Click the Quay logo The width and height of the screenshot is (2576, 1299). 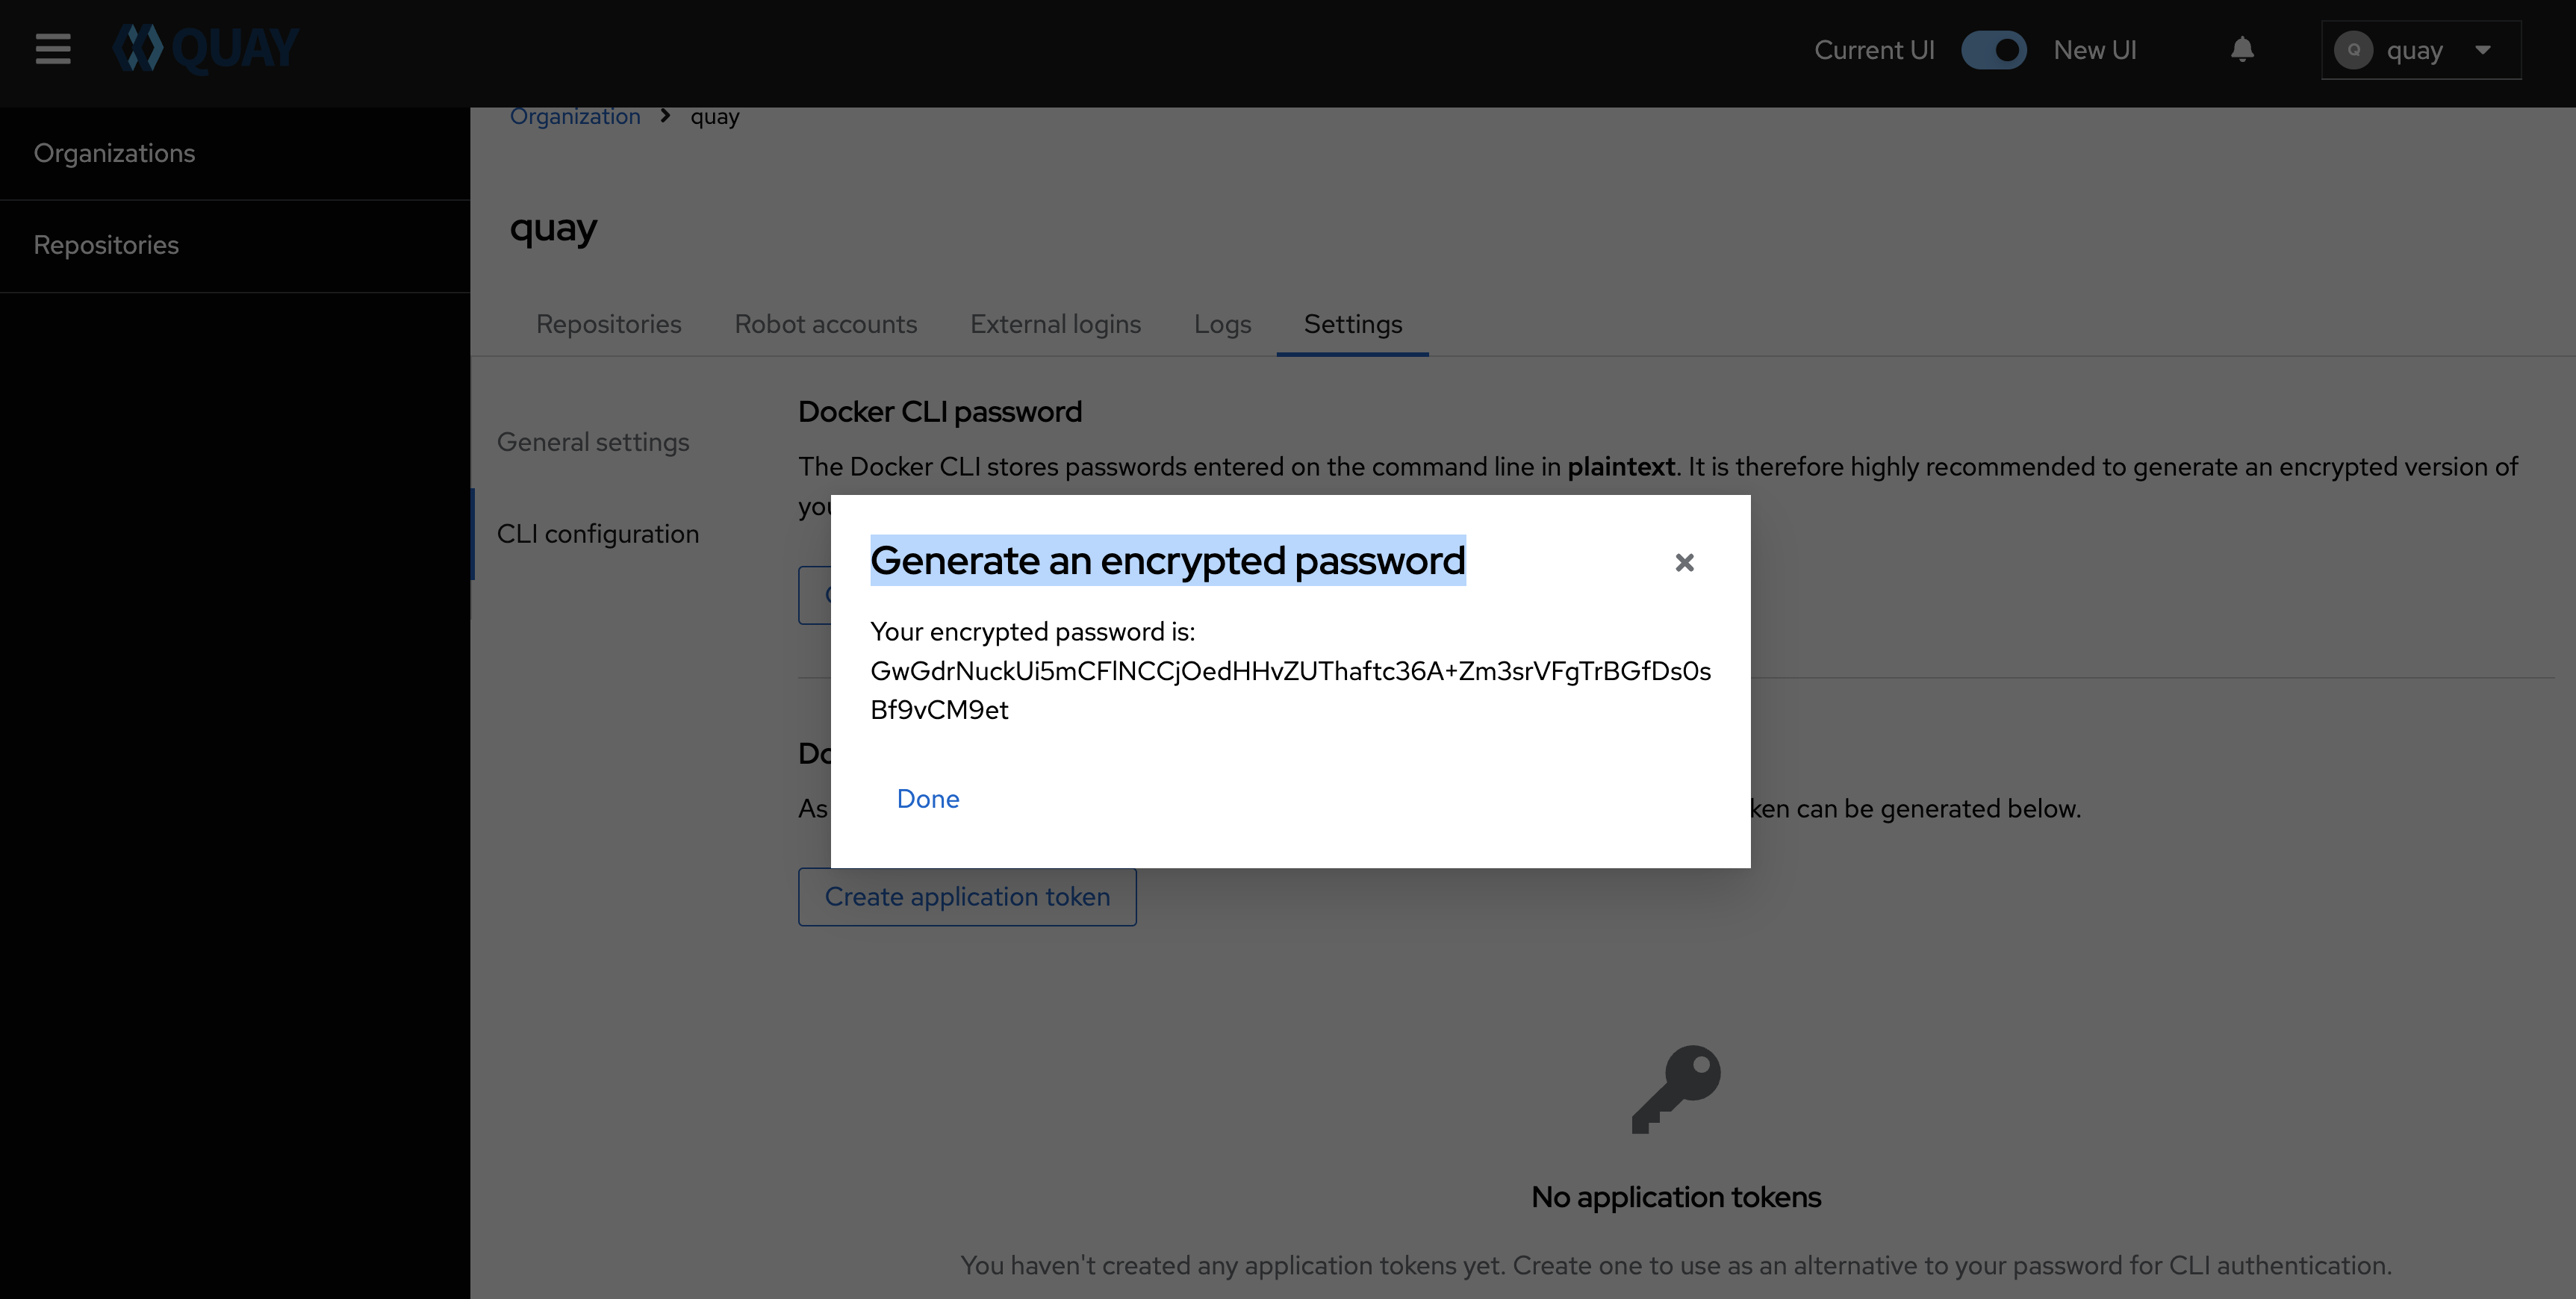pos(206,49)
